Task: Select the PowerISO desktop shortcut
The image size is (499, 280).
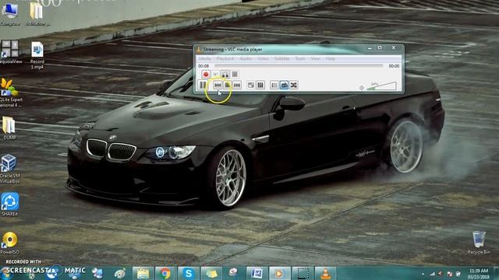Action: tap(9, 243)
